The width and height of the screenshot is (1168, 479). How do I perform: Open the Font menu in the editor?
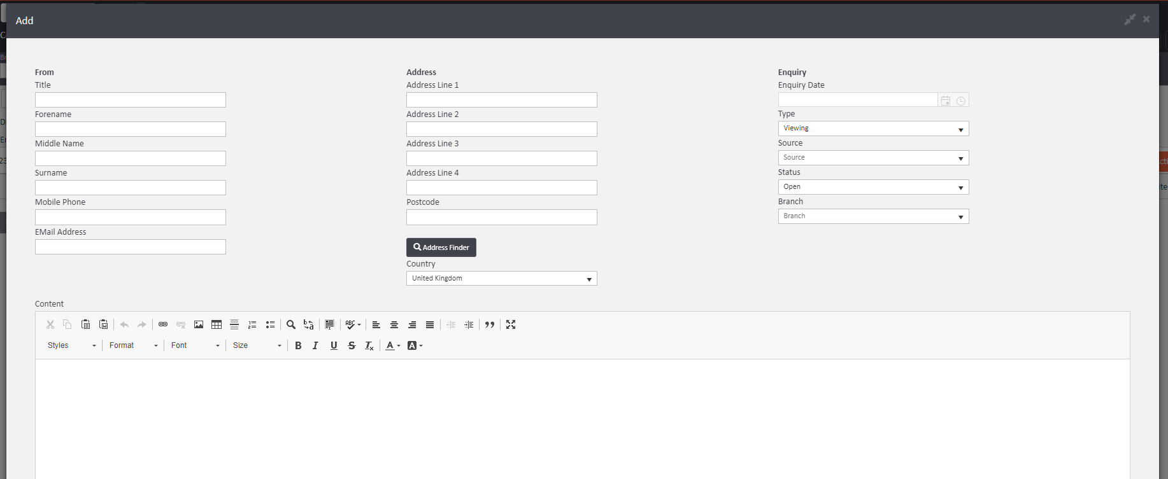195,345
